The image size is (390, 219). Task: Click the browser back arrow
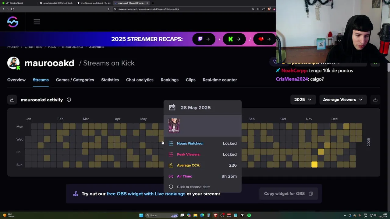[3, 9]
